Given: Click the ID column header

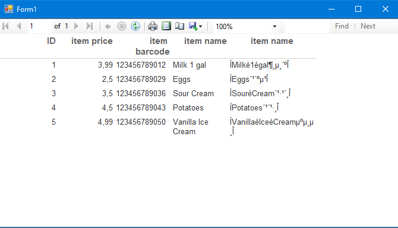Looking at the screenshot, I should (51, 41).
